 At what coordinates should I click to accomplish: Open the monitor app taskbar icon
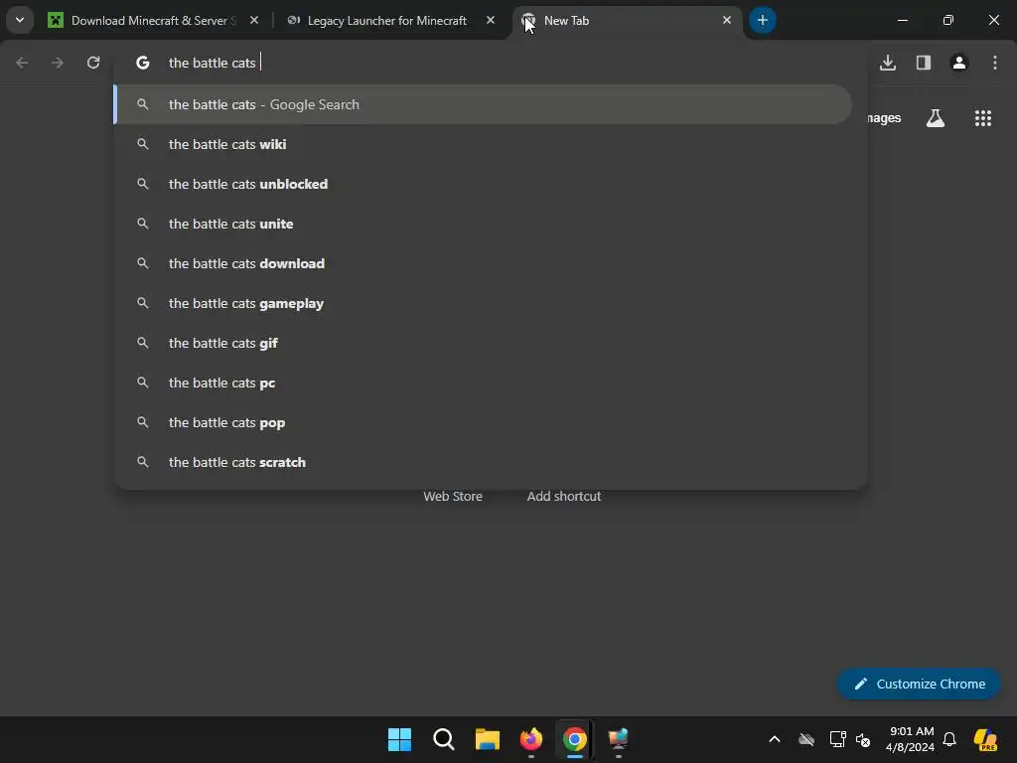[618, 739]
